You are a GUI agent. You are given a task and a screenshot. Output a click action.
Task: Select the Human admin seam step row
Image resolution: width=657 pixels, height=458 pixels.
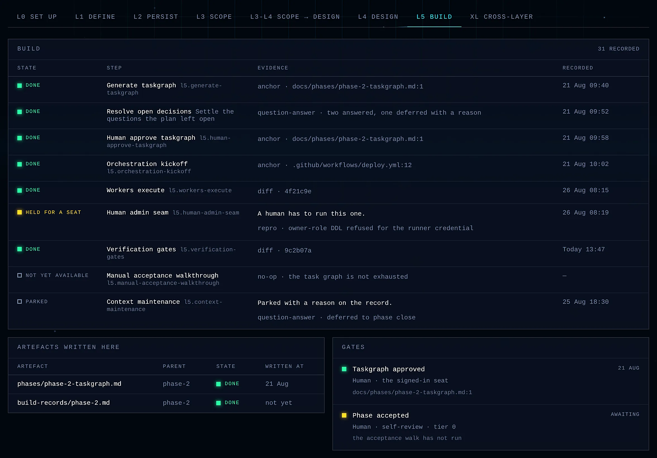coord(328,222)
